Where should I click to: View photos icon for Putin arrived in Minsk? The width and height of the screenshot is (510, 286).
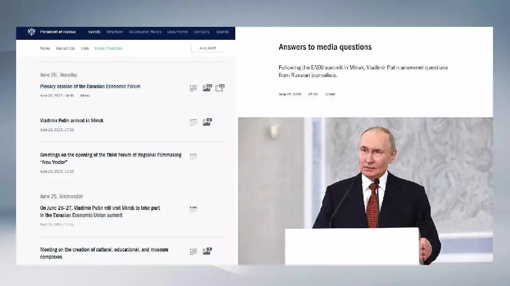pyautogui.click(x=207, y=122)
